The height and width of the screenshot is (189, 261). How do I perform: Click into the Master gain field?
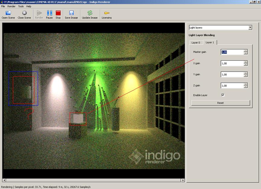click(232, 52)
